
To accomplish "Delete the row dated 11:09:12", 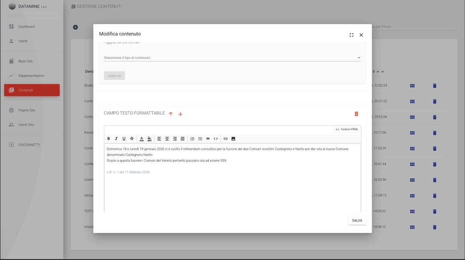I will coord(434,196).
